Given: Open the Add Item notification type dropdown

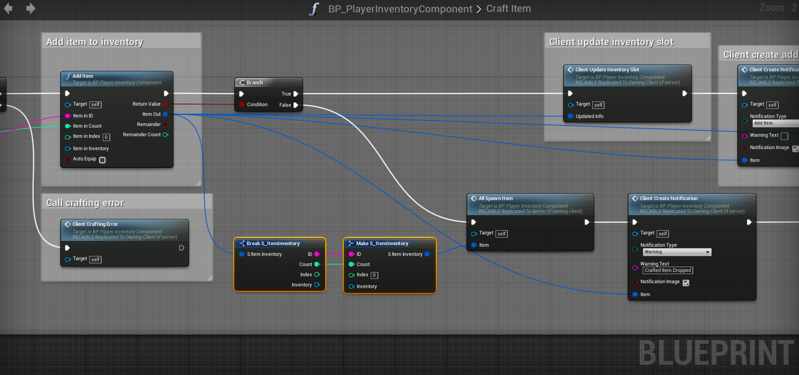Looking at the screenshot, I should [775, 123].
